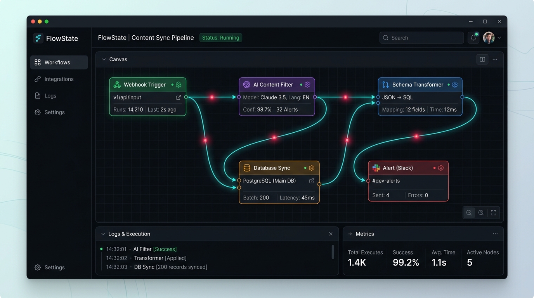Open the v1/api/input external link
The image size is (534, 298).
click(x=179, y=97)
